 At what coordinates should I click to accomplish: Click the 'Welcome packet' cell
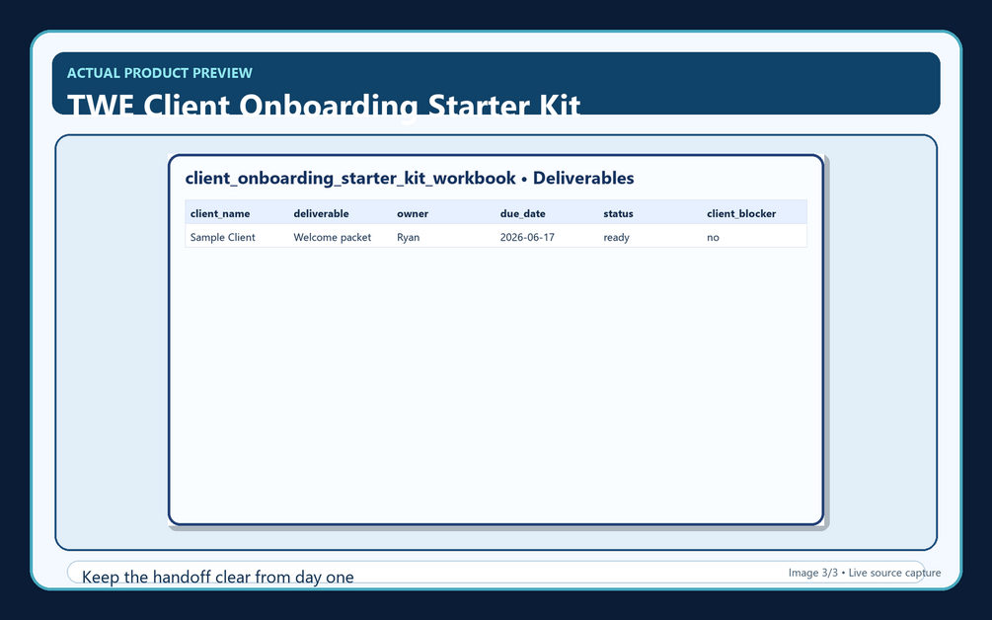[332, 237]
